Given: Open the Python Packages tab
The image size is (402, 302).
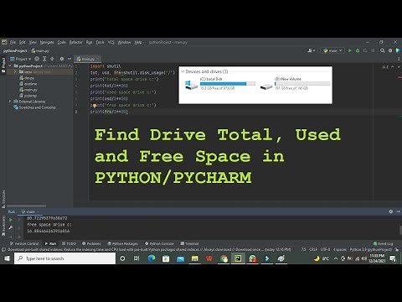Looking at the screenshot, I should [122, 243].
